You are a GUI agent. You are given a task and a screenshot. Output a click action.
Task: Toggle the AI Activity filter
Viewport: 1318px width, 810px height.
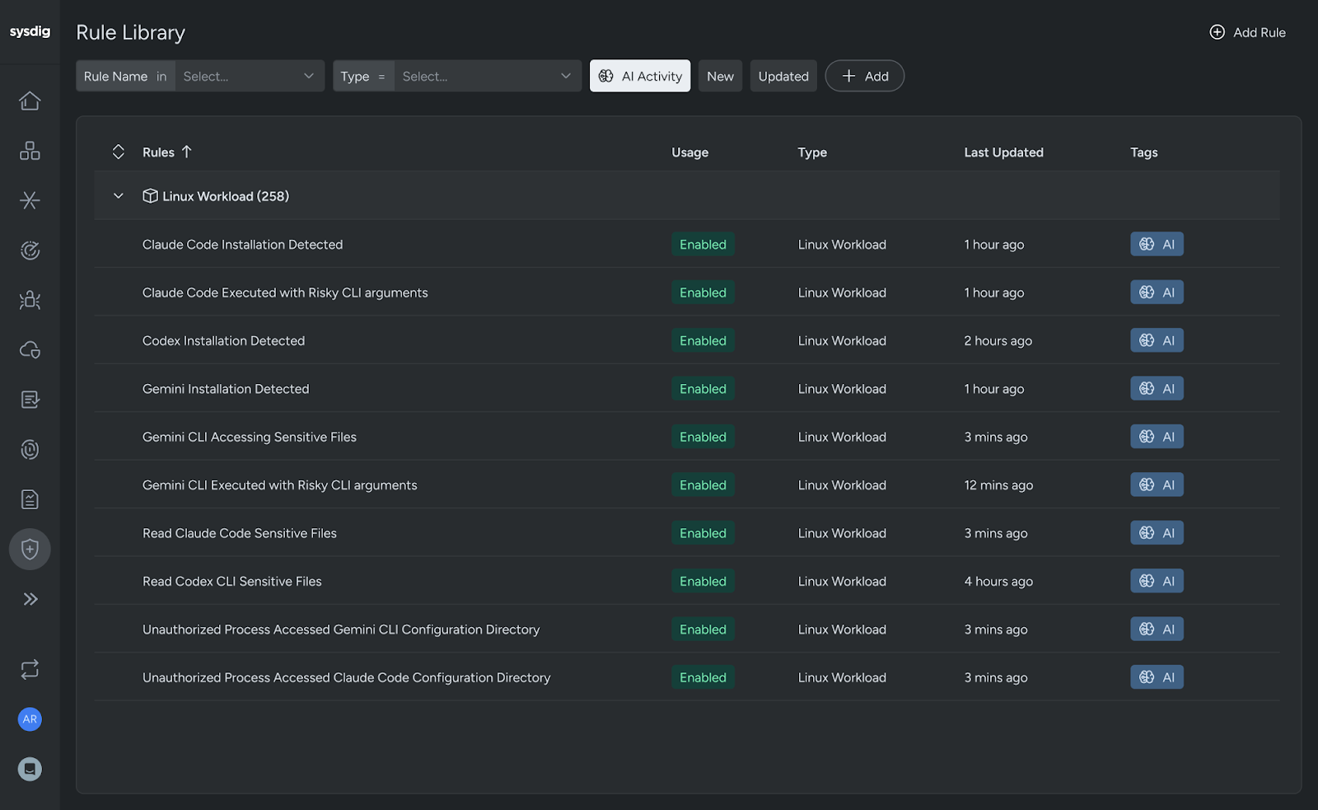pos(640,76)
